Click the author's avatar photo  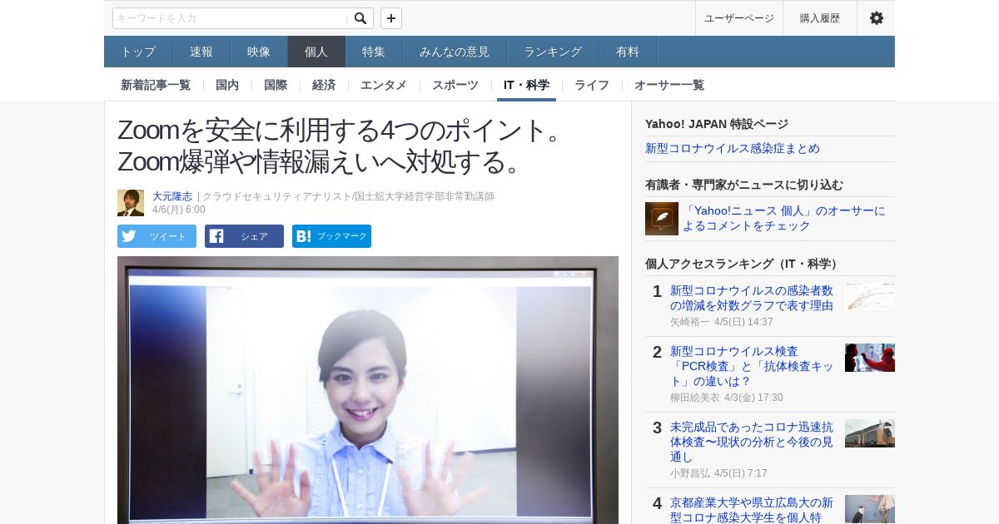(131, 203)
